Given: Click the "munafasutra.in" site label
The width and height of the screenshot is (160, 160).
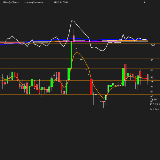Looking at the screenshot, I should [x=35, y=3].
